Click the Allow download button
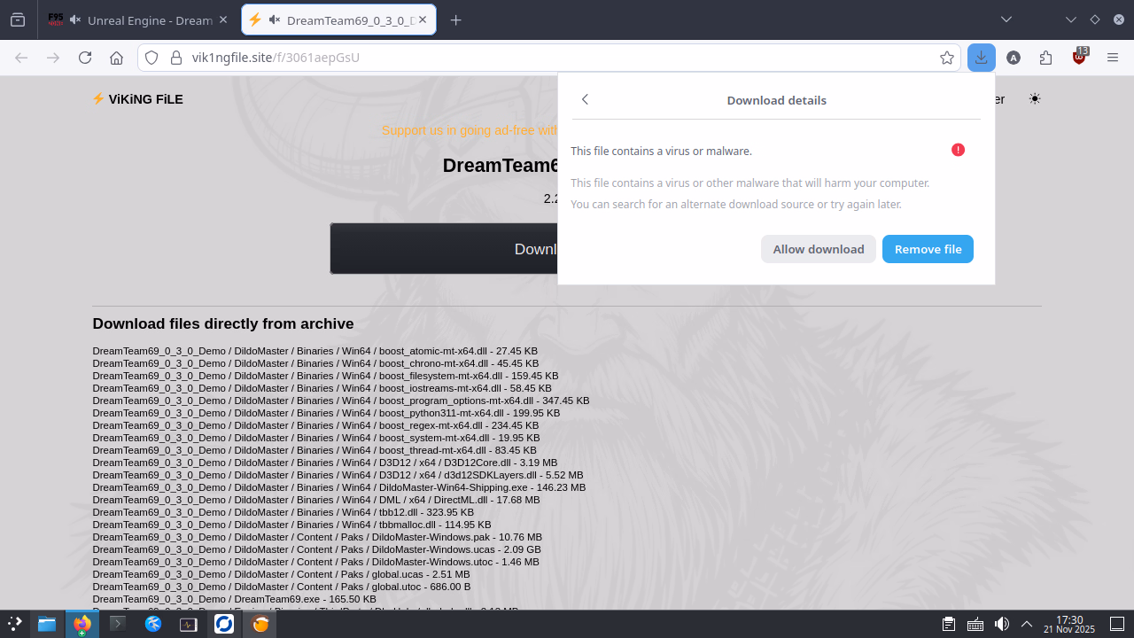 point(819,249)
